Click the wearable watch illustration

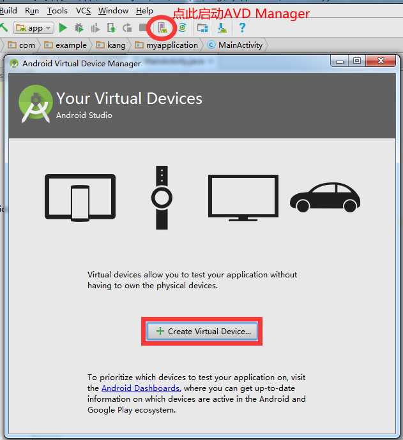tap(162, 198)
